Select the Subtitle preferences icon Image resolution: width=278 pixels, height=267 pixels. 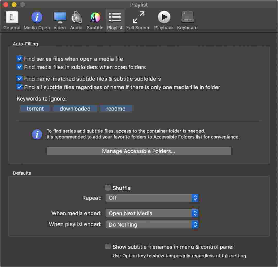95,21
